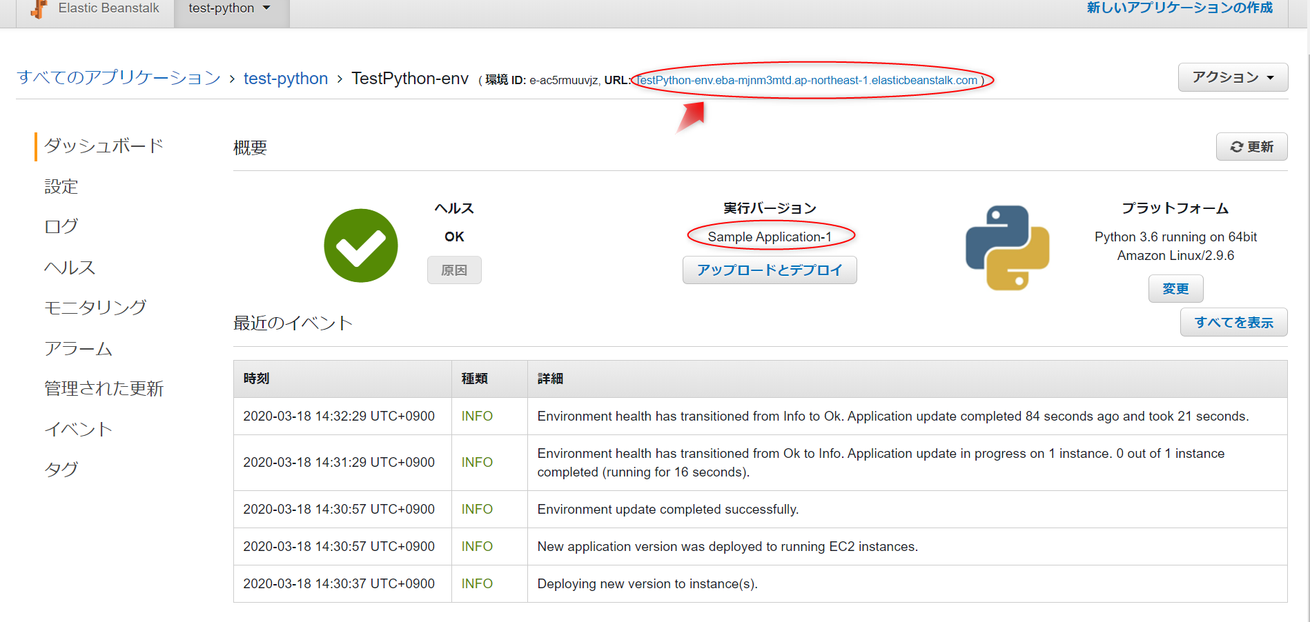Click the 更新 refresh button
The width and height of the screenshot is (1310, 622).
pos(1251,147)
